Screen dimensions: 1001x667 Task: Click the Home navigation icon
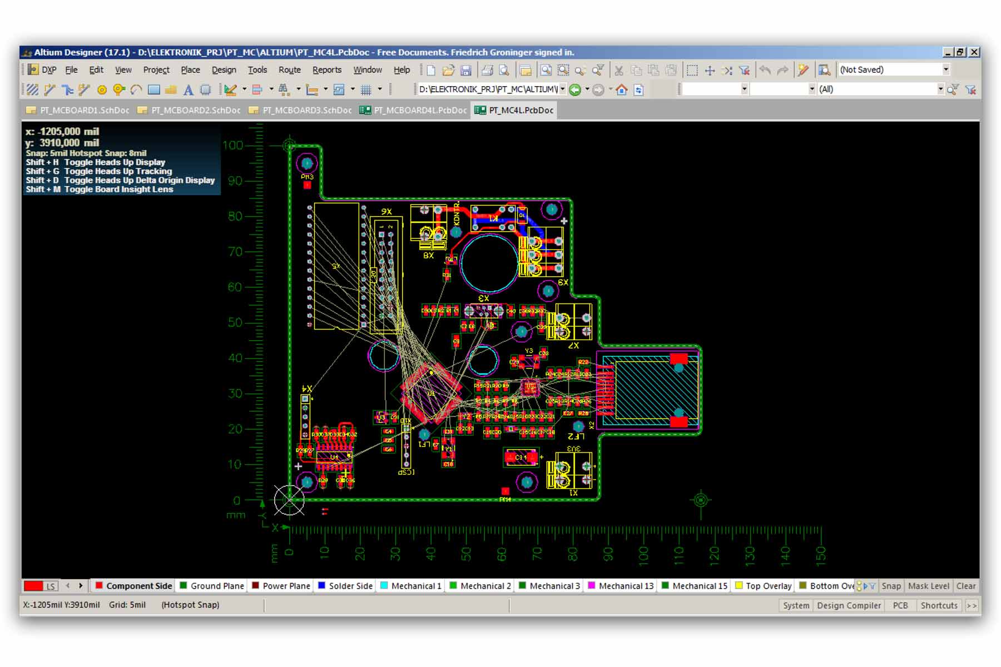click(622, 89)
